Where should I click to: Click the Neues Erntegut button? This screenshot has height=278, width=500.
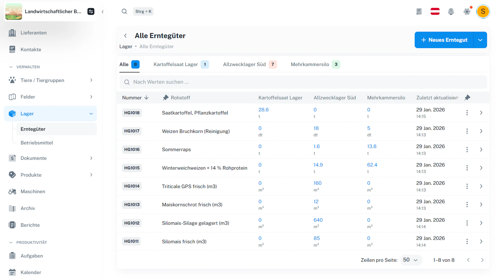tap(444, 40)
